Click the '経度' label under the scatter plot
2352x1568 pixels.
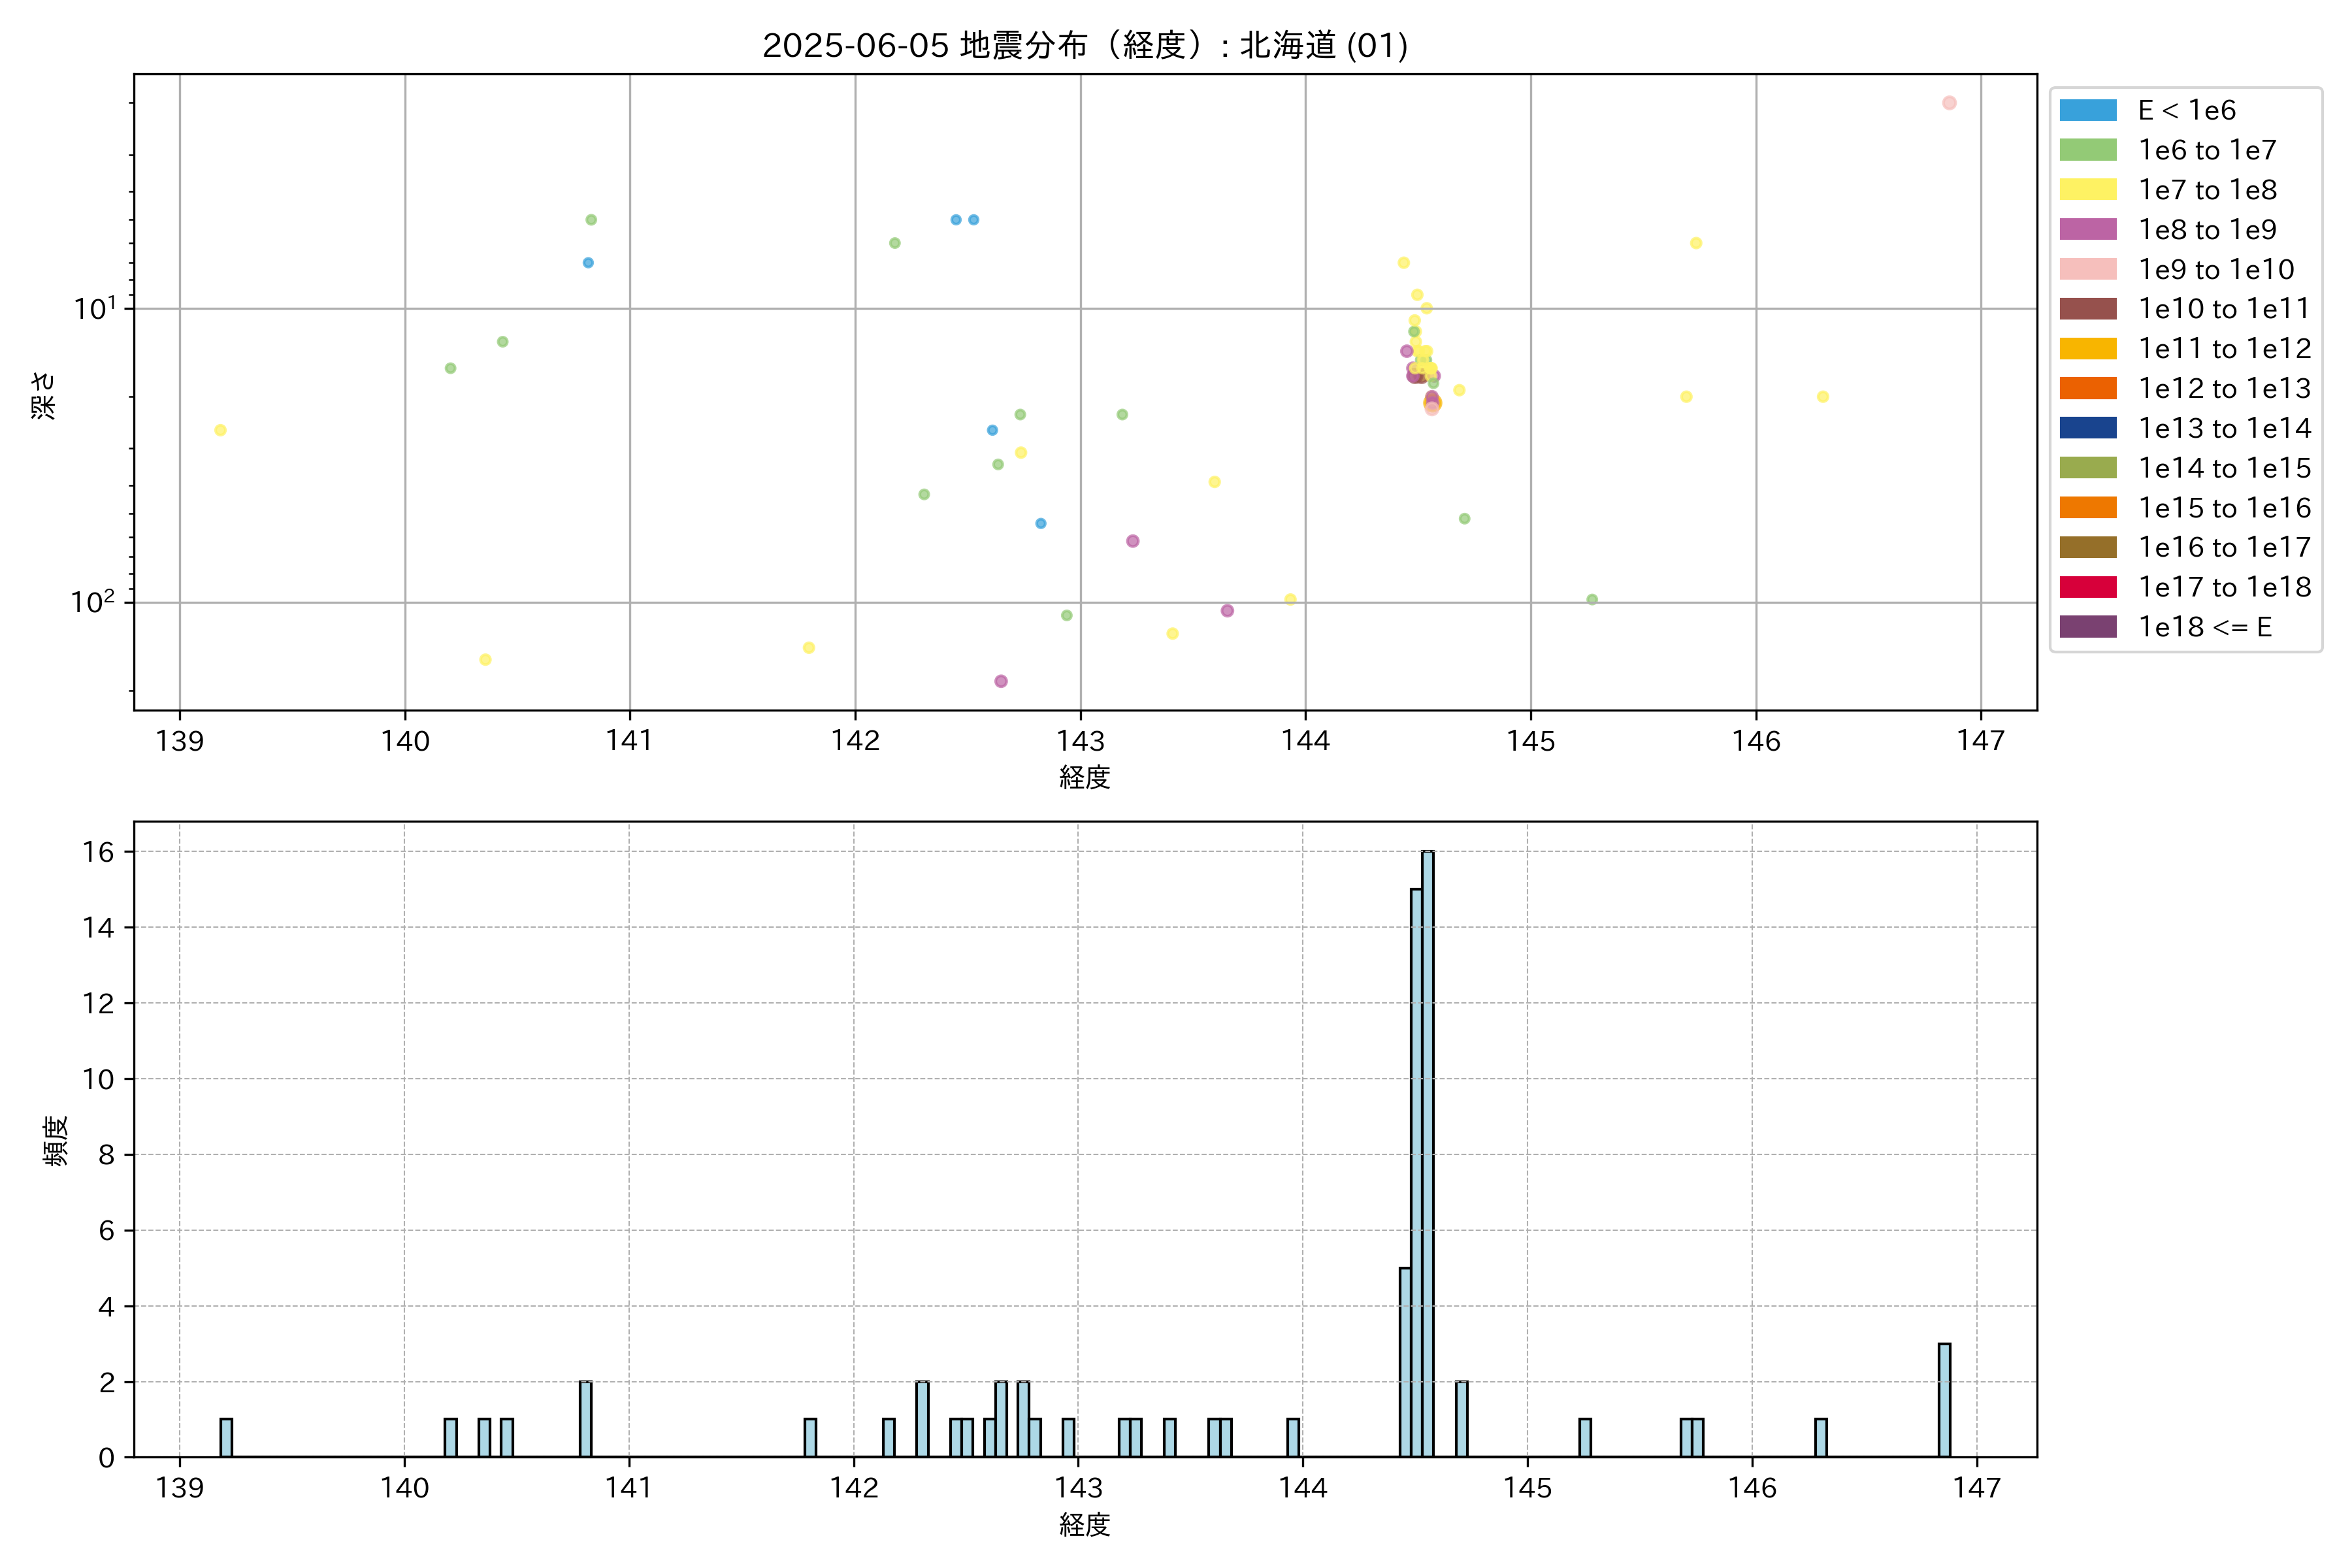click(1084, 777)
